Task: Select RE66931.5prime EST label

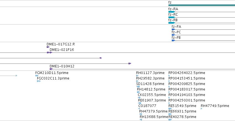Action: click(183, 111)
